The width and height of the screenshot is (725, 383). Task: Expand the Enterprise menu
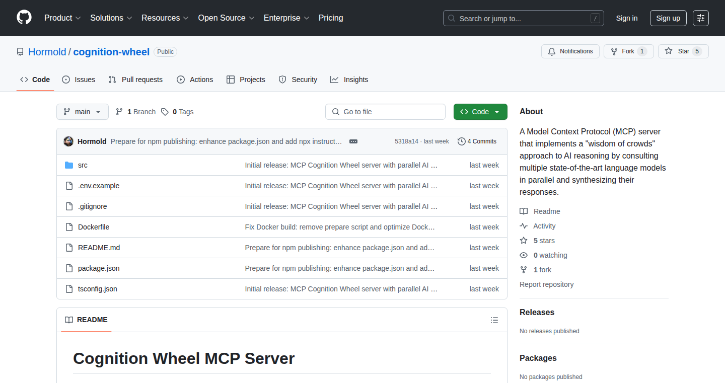(x=286, y=18)
